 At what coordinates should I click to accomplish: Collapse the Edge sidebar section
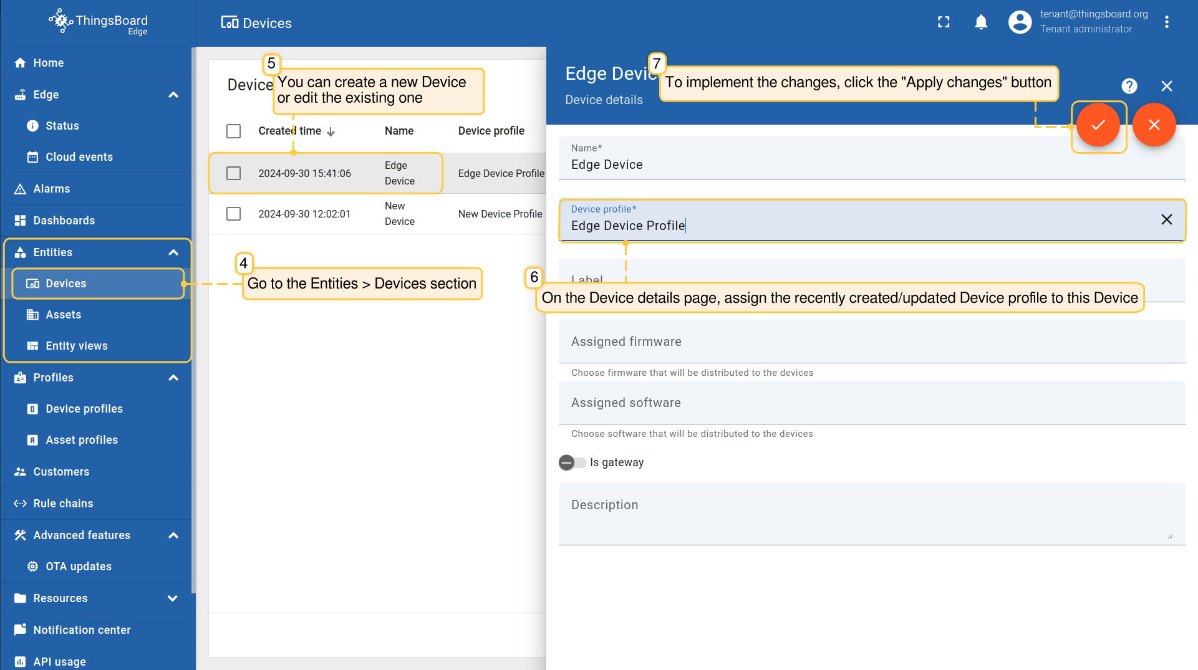point(173,95)
